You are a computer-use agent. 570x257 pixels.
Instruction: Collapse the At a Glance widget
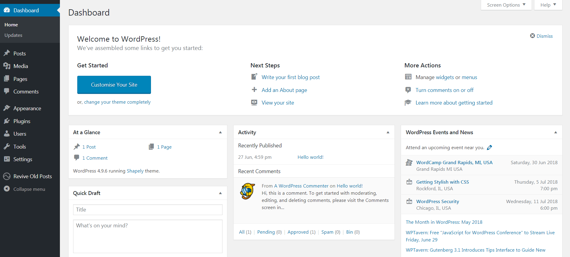tap(220, 132)
